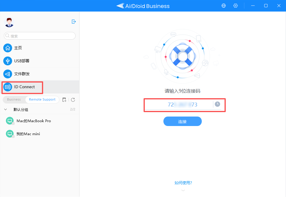Open connection history clock icon

[217, 104]
